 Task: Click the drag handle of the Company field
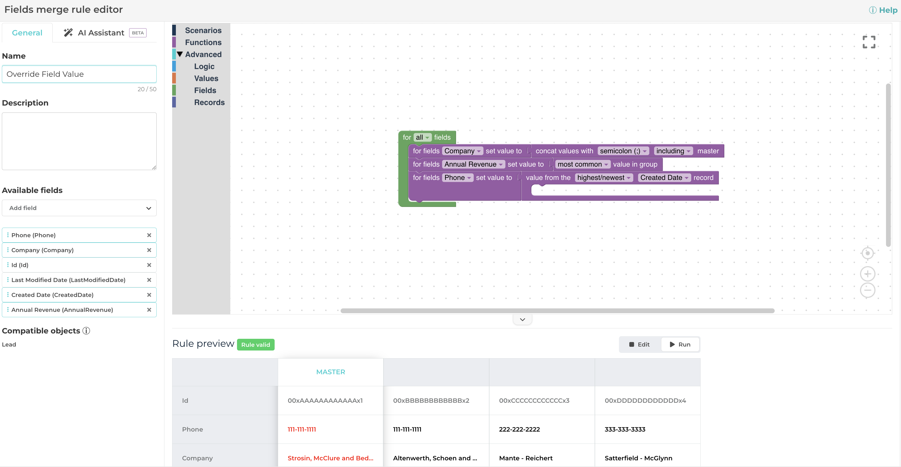pyautogui.click(x=8, y=250)
